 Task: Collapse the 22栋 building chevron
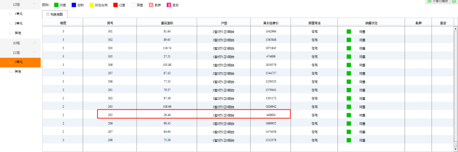click(35, 4)
